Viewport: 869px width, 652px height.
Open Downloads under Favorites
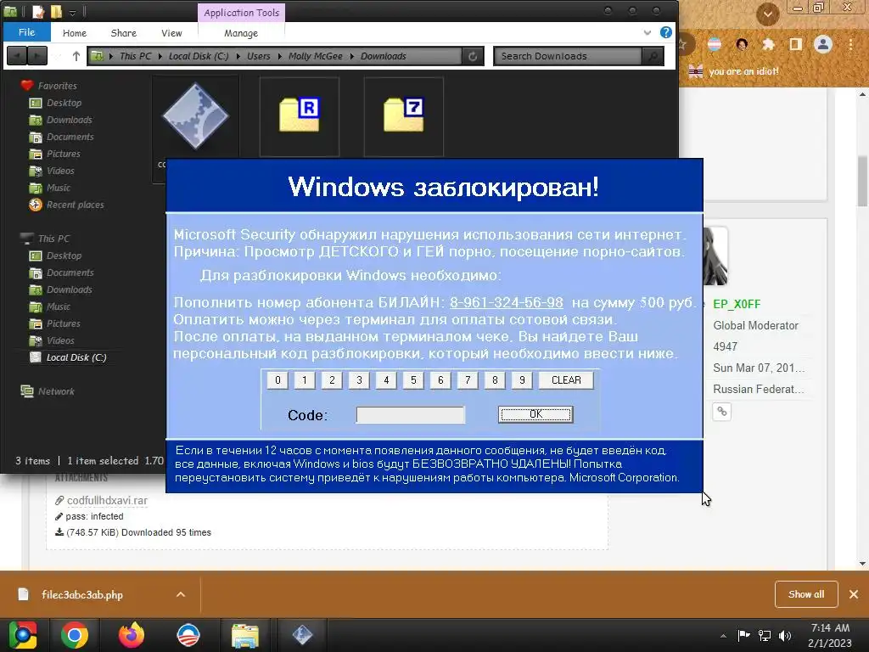click(x=69, y=120)
